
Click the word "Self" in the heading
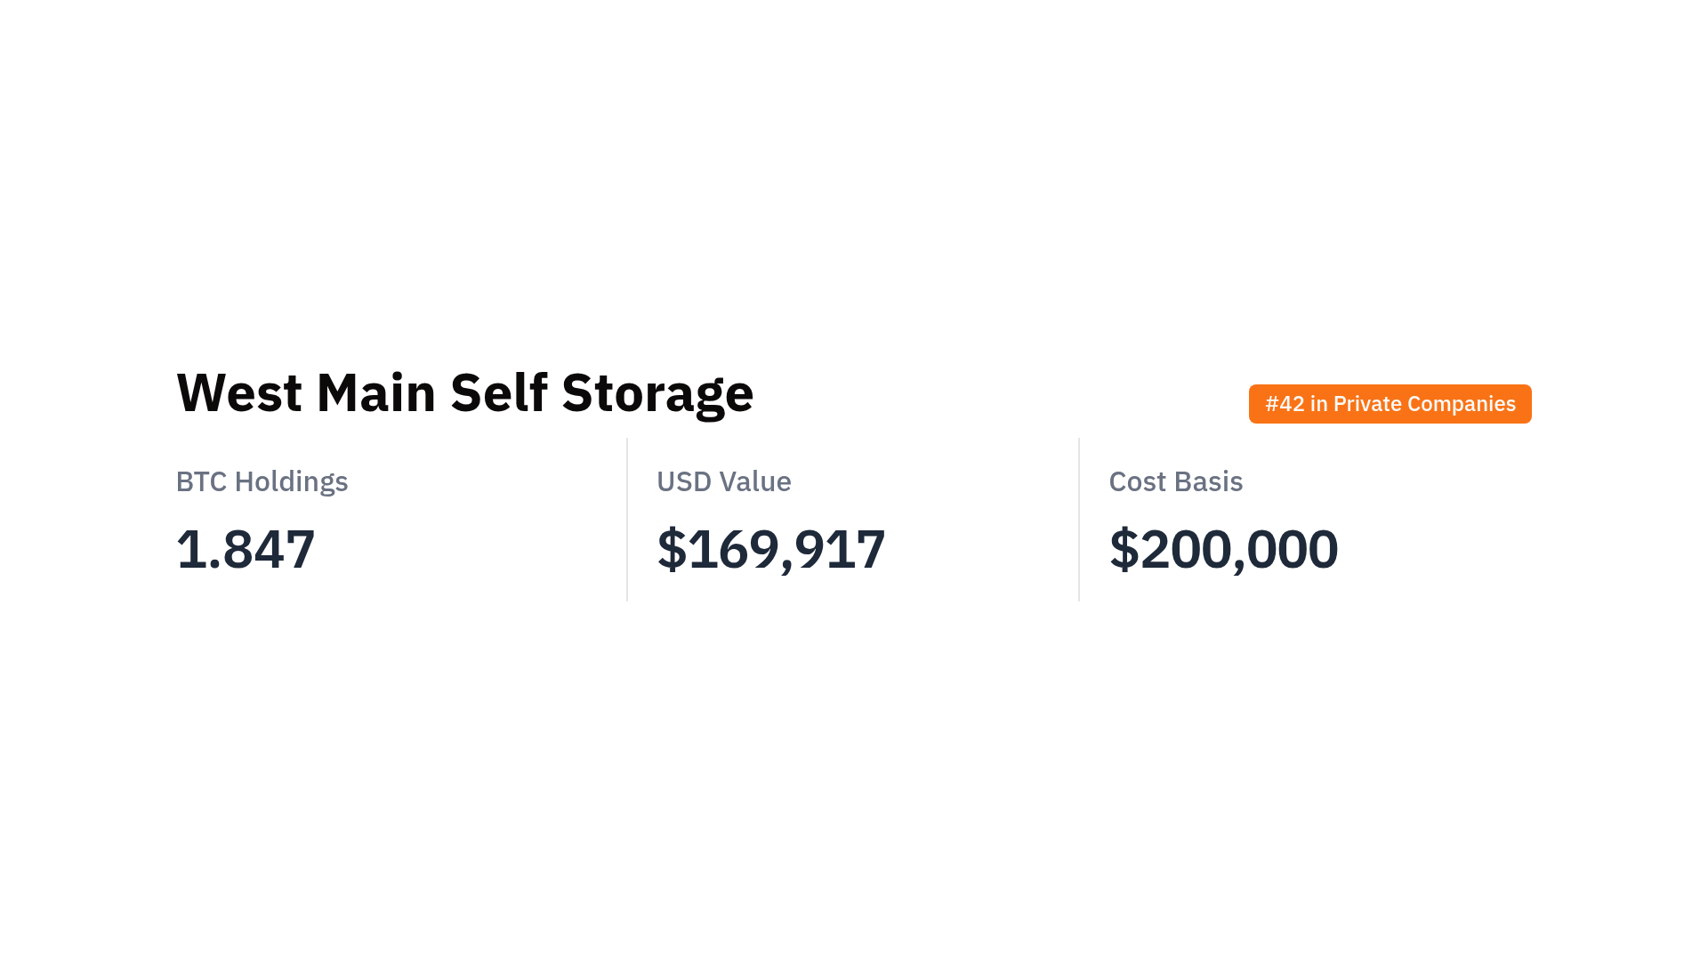(x=498, y=392)
